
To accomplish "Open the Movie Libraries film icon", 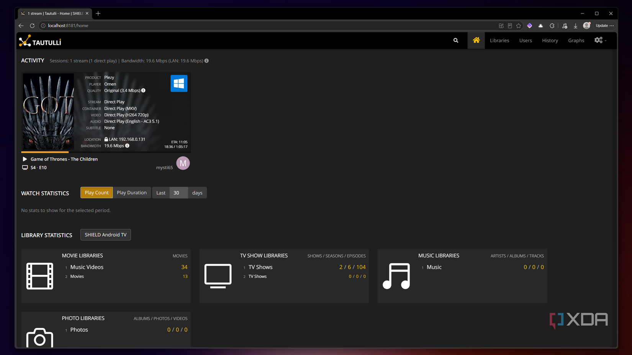I will point(40,276).
